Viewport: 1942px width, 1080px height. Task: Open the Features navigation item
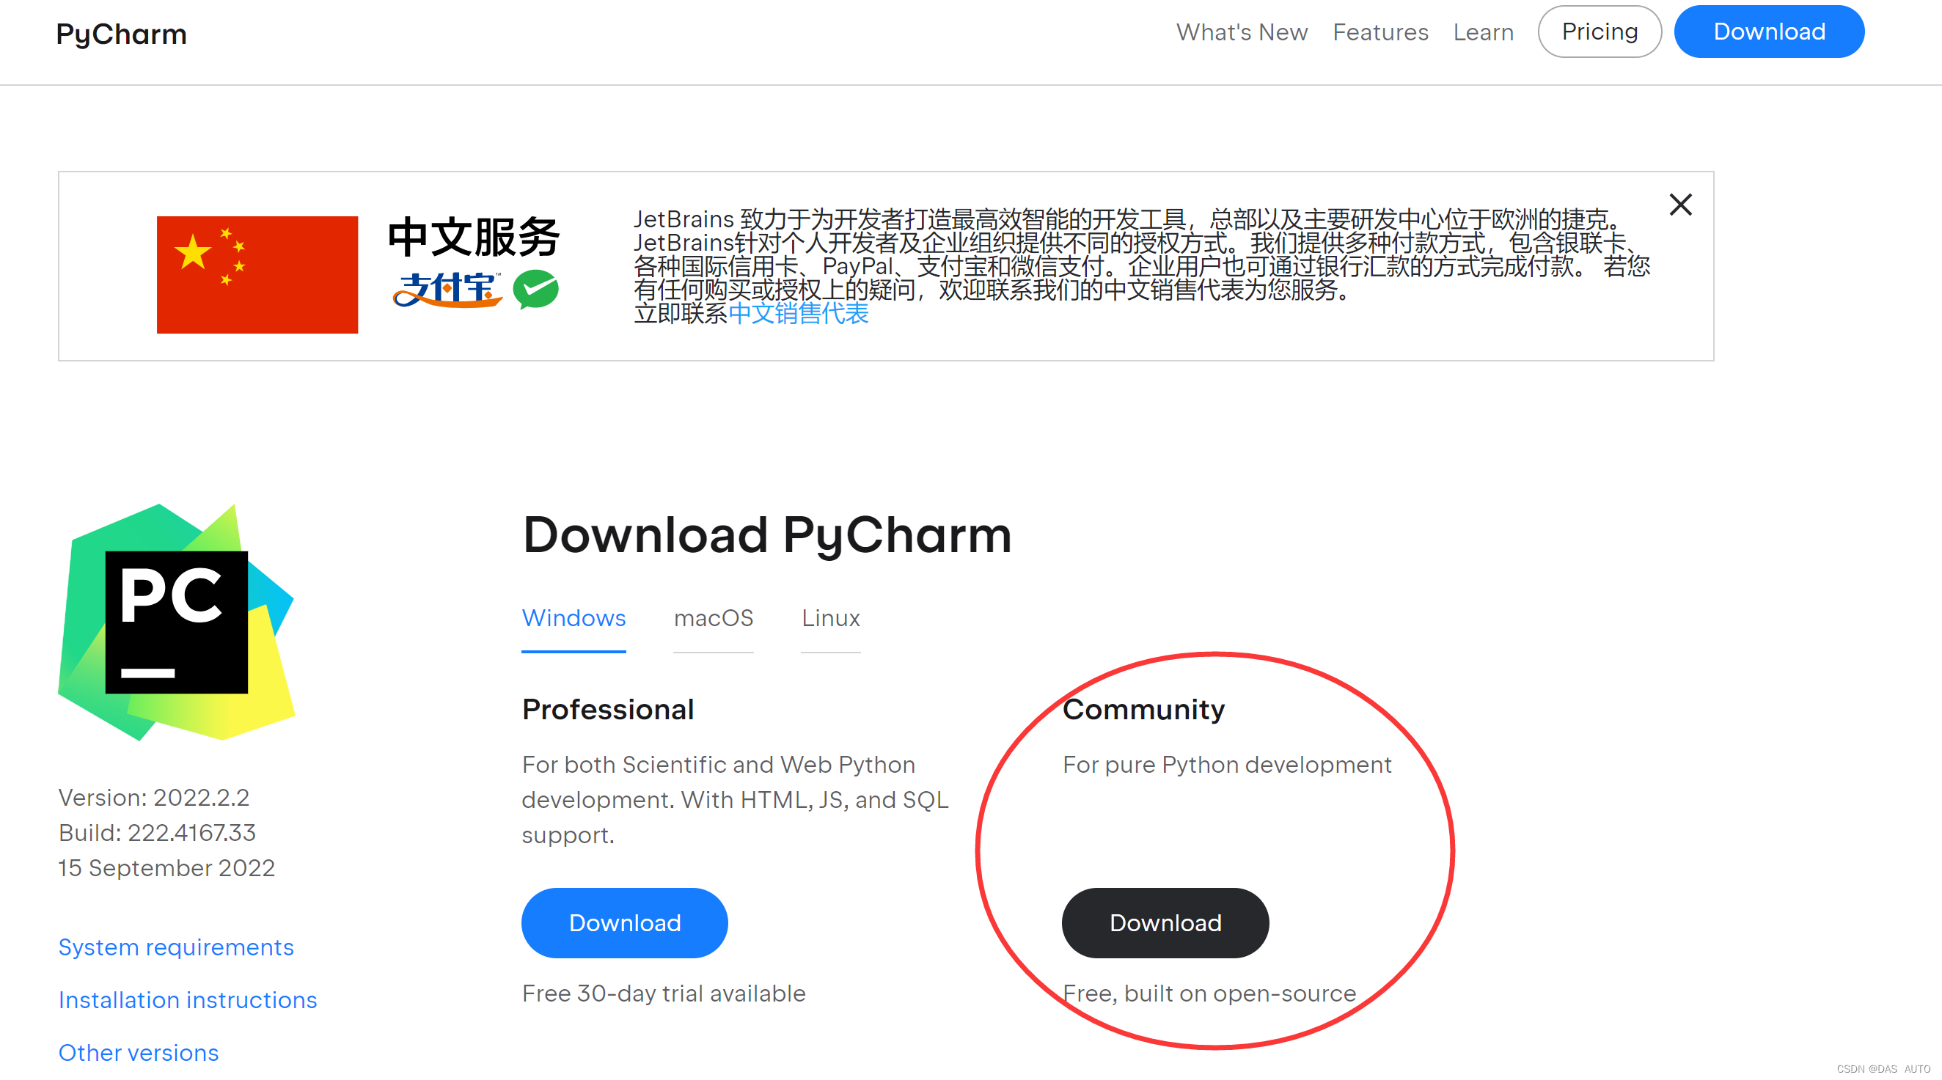pos(1379,32)
